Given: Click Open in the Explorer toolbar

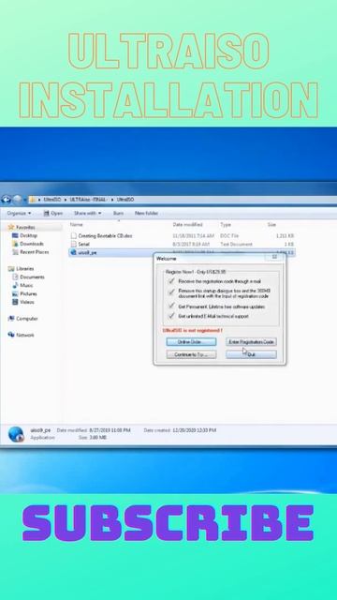Looking at the screenshot, I should [x=53, y=213].
